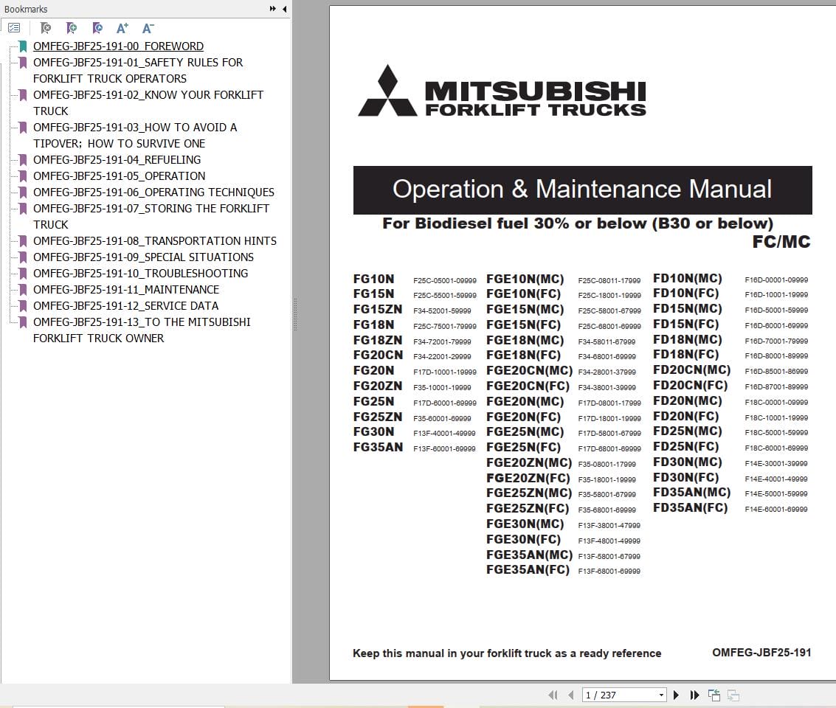Click the bookmark icon beside 05_OPERATION
This screenshot has width=836, height=708.
coord(23,176)
